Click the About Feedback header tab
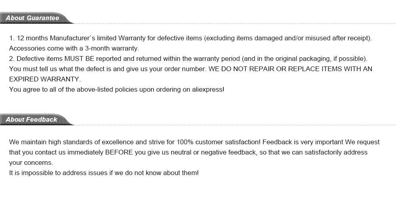 click(32, 119)
